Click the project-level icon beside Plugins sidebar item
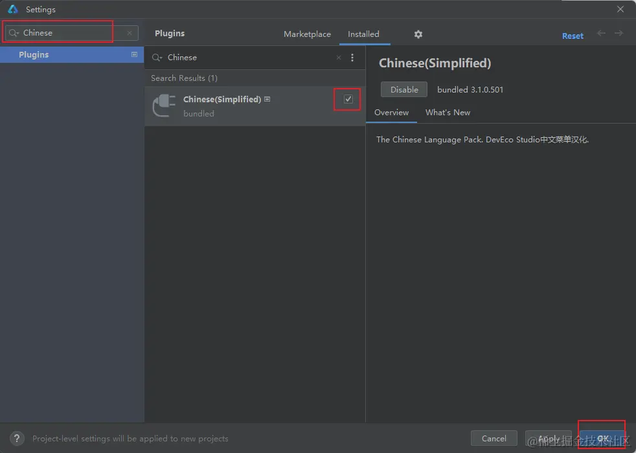Viewport: 636px width, 453px height. [x=134, y=54]
